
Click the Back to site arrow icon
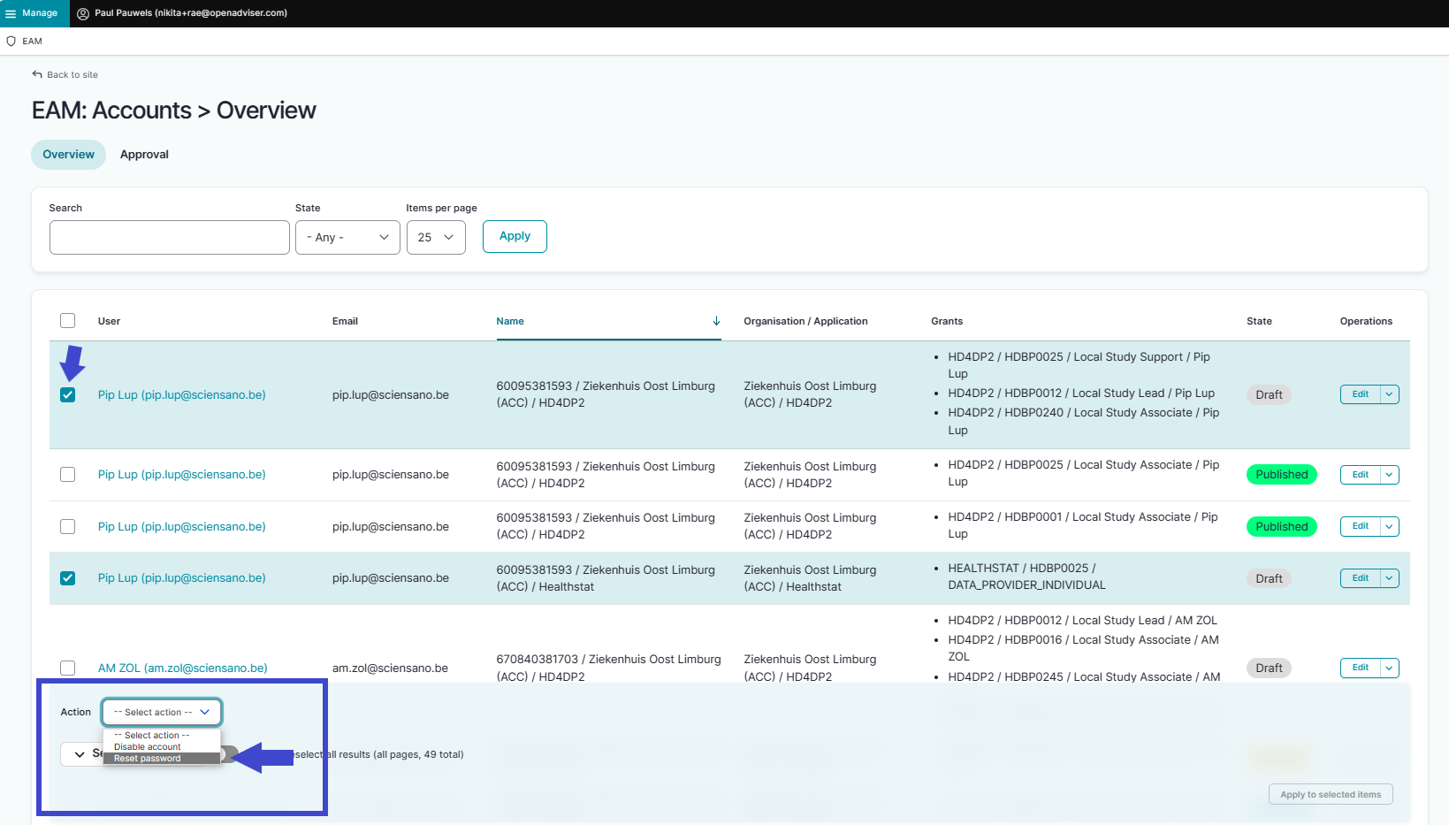pyautogui.click(x=37, y=74)
